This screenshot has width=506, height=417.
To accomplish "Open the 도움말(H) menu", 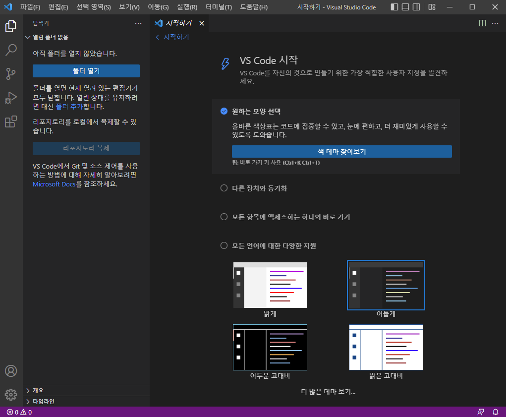I will click(x=254, y=7).
